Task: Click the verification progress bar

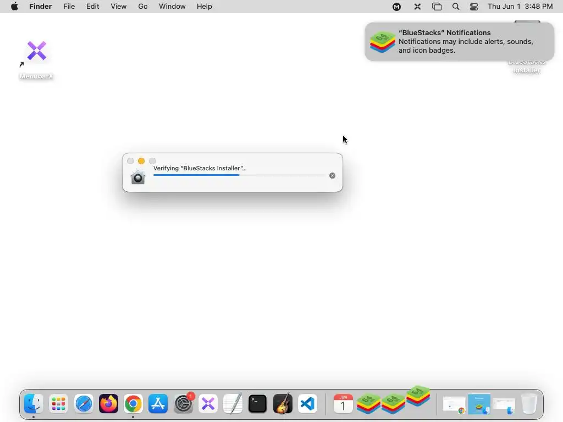Action: click(x=239, y=175)
